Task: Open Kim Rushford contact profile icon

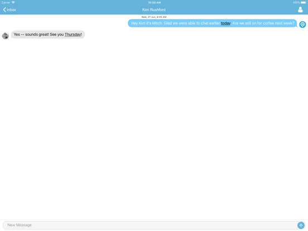Action: click(x=300, y=9)
